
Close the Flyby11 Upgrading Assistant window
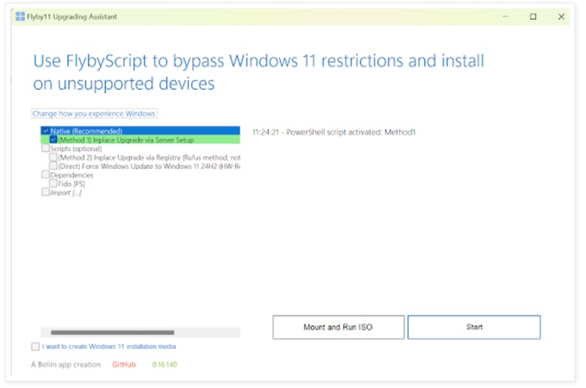tap(561, 16)
